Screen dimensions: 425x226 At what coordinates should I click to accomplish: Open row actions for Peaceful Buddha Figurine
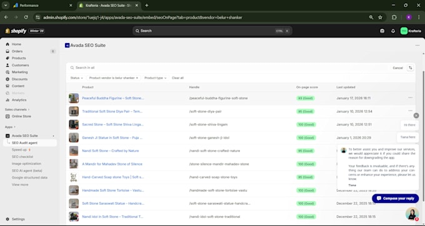click(411, 98)
